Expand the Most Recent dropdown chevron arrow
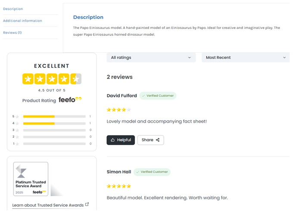 [x=284, y=57]
